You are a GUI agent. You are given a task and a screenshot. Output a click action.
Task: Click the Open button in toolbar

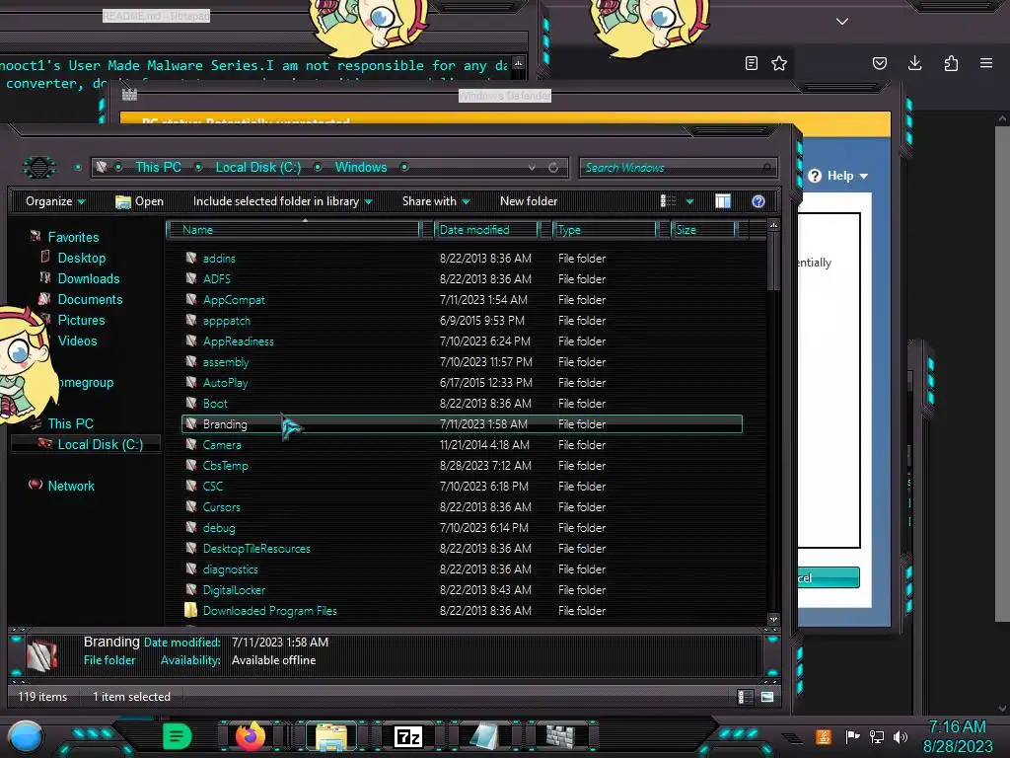pos(139,201)
